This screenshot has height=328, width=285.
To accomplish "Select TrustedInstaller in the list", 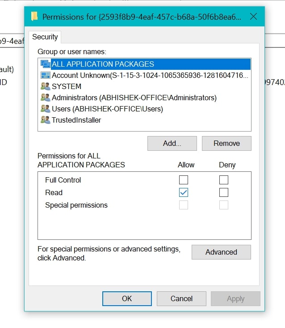I will (x=144, y=120).
